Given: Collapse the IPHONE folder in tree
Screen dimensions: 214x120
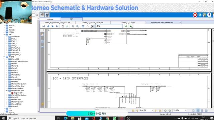Looking at the screenshot, I should click(x=4, y=57).
